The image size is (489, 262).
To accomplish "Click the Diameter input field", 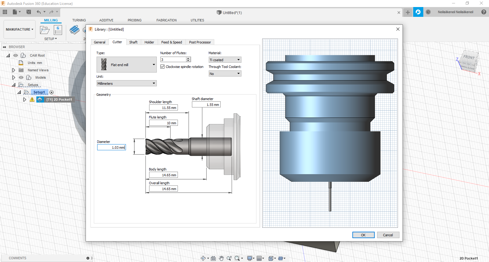I will coord(111,147).
